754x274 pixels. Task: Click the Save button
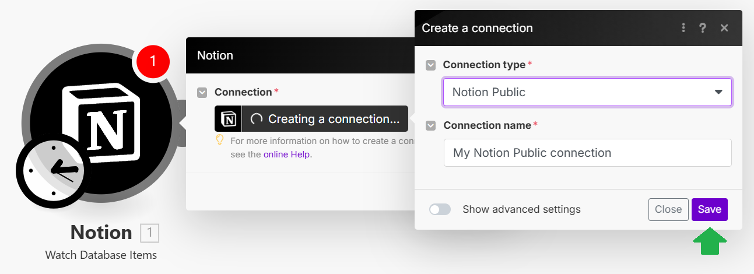(710, 209)
